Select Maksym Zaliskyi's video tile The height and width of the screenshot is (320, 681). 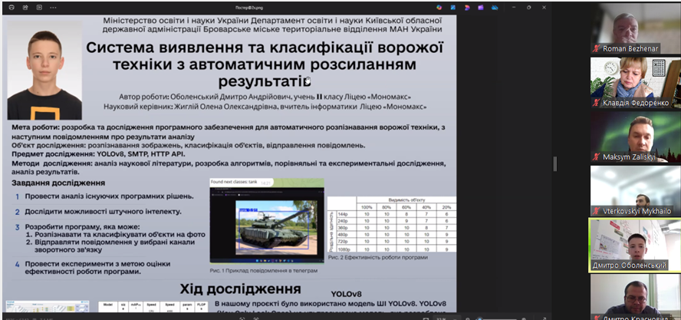[636, 137]
